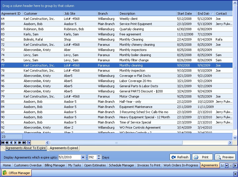Open the Work Orders In-Progress tab

click(181, 165)
